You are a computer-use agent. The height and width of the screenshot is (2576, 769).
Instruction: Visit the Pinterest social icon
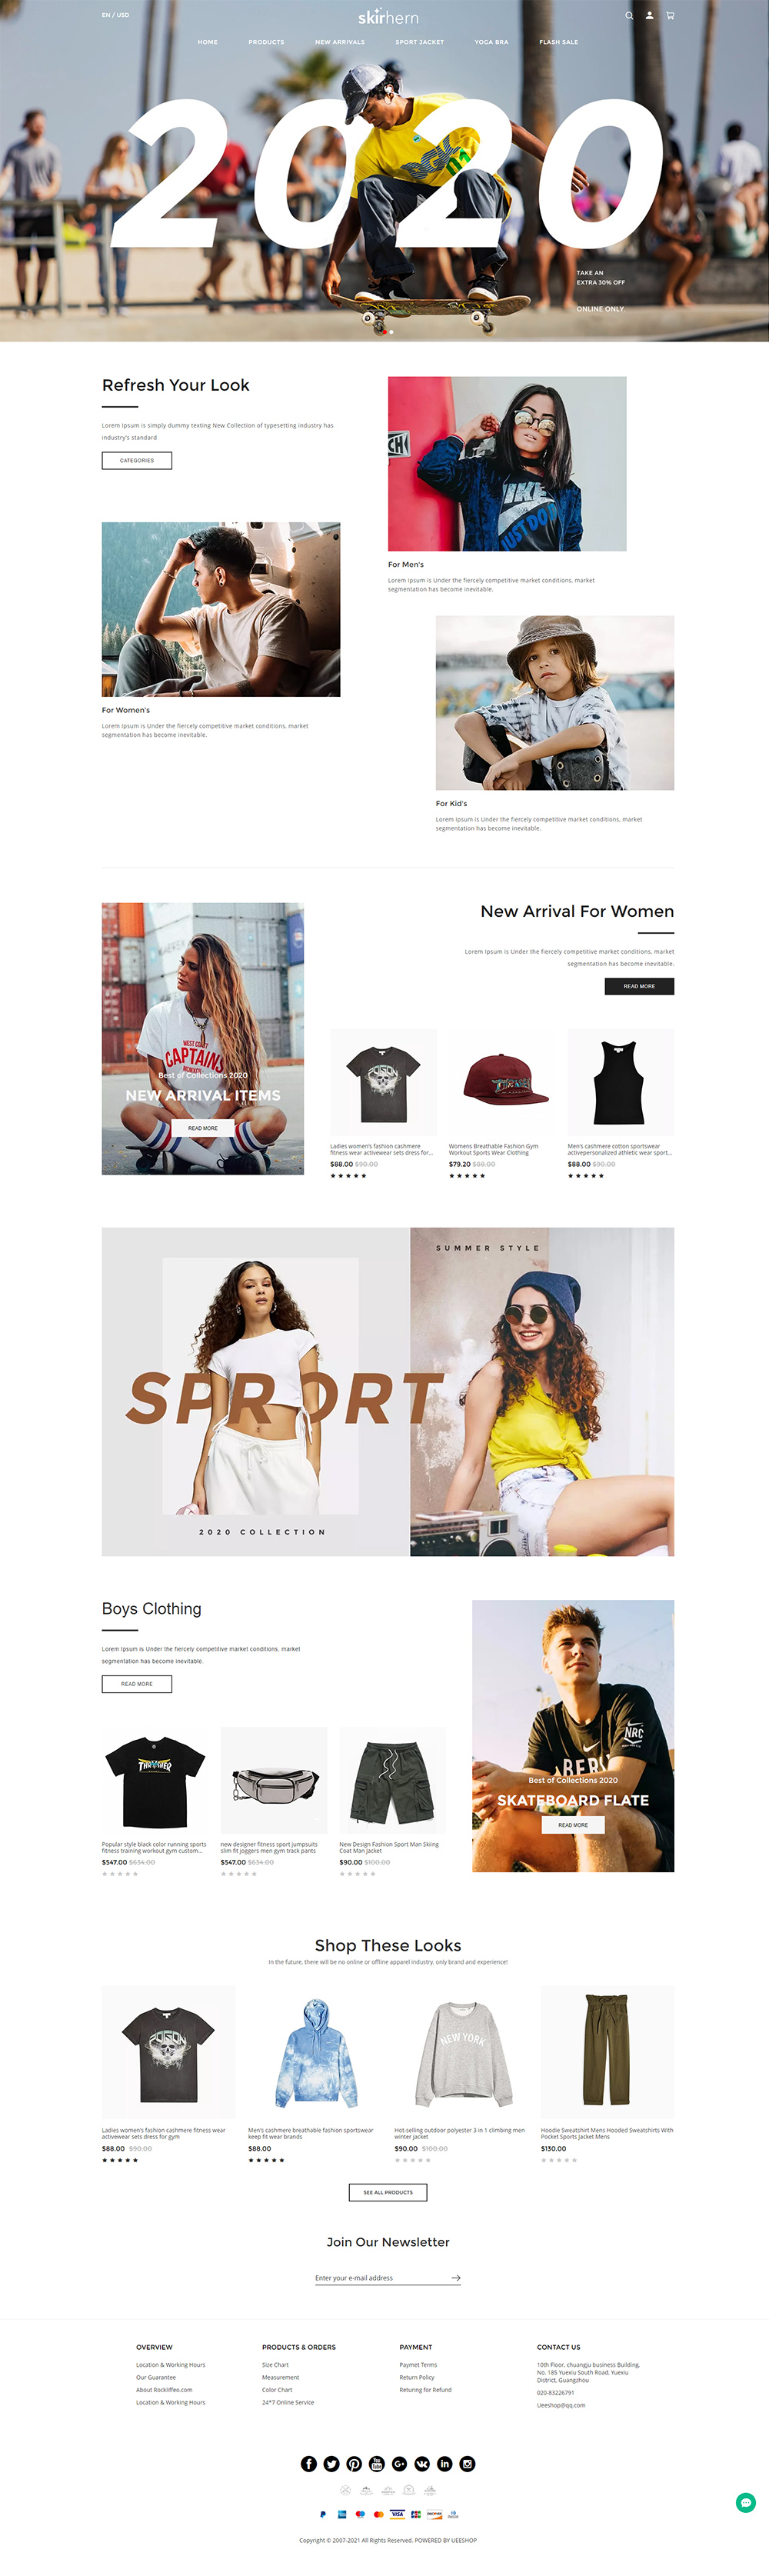[354, 2463]
